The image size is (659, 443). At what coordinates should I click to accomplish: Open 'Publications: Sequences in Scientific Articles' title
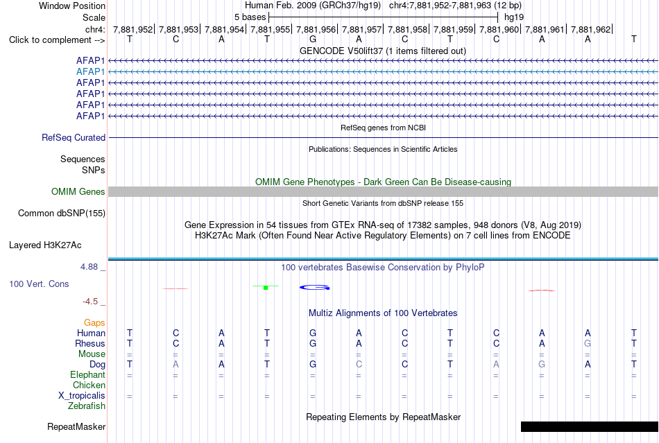383,149
